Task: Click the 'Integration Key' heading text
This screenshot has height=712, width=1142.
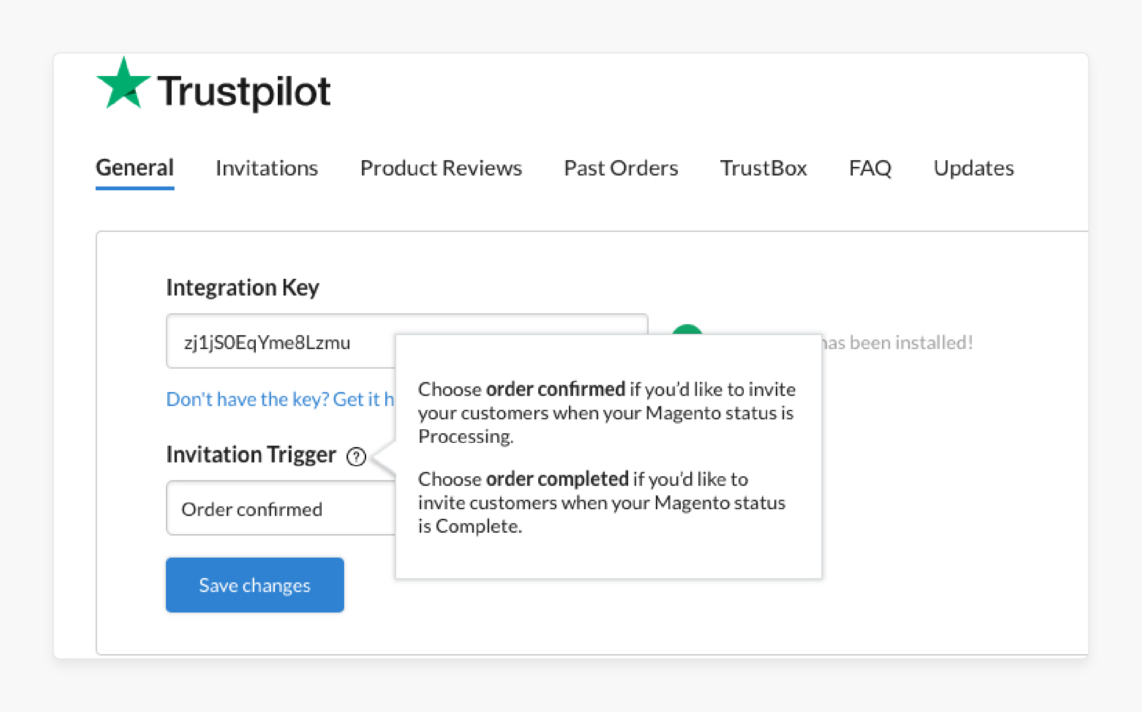Action: [x=242, y=288]
